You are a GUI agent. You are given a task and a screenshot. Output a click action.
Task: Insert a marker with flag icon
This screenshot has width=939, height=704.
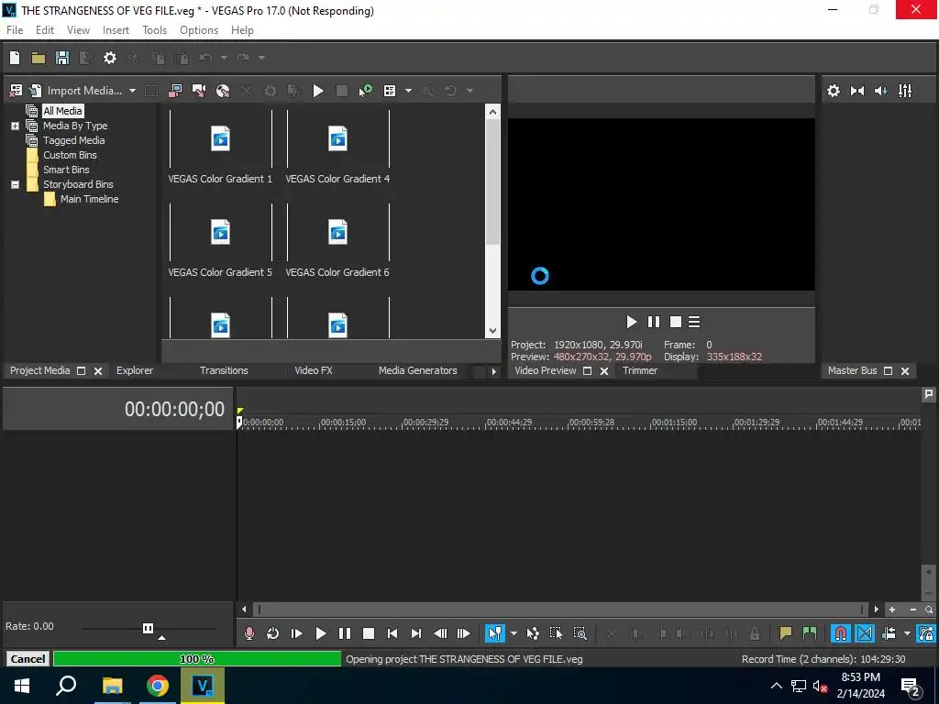point(785,633)
